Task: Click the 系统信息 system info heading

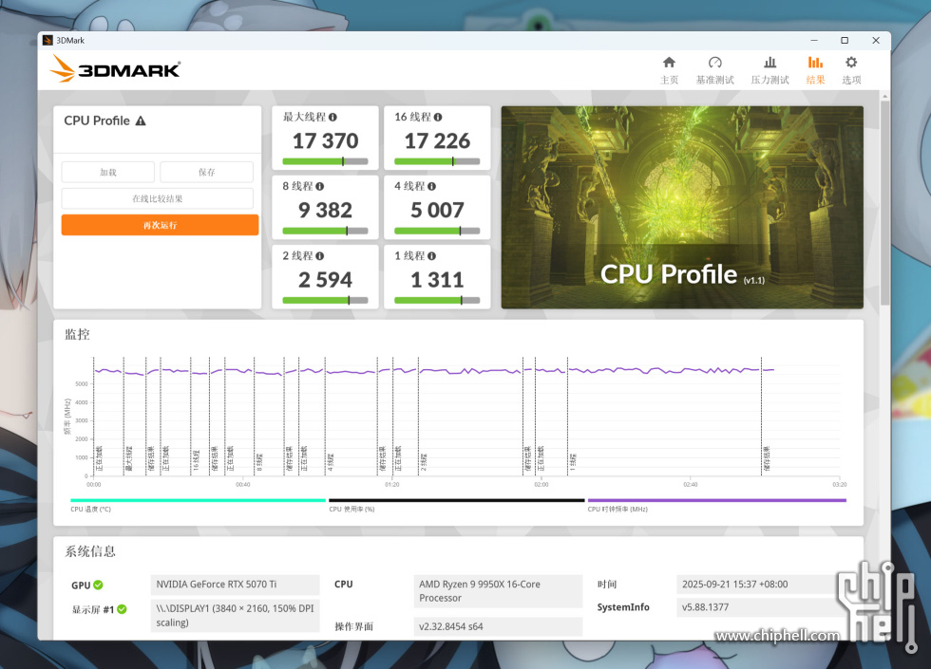Action: coord(89,551)
